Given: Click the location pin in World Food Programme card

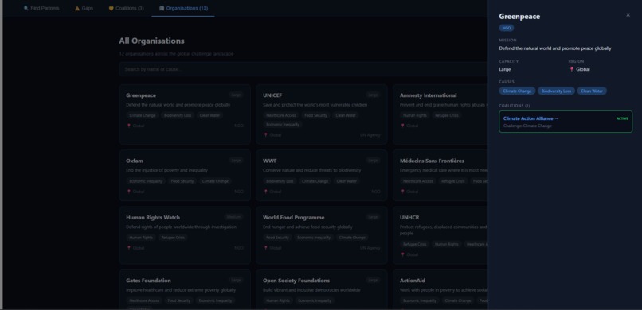Looking at the screenshot, I should click(265, 248).
